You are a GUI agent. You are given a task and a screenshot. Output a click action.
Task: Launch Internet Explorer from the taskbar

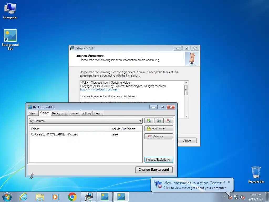pos(23,197)
